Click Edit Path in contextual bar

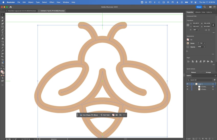[105, 115]
